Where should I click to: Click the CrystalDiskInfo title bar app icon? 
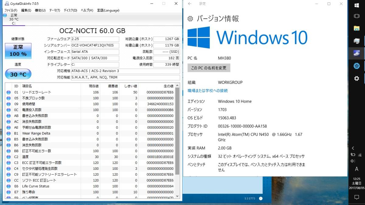tap(7, 3)
